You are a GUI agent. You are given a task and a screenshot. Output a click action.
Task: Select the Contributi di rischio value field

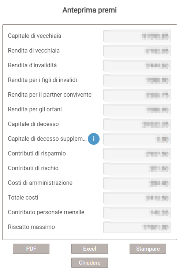coord(137,168)
